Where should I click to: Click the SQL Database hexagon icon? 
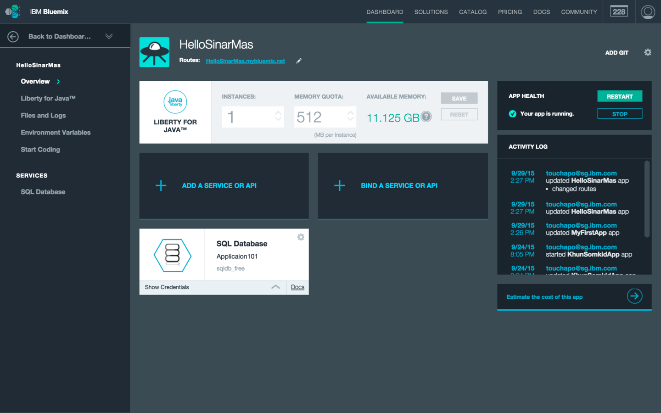click(x=173, y=255)
